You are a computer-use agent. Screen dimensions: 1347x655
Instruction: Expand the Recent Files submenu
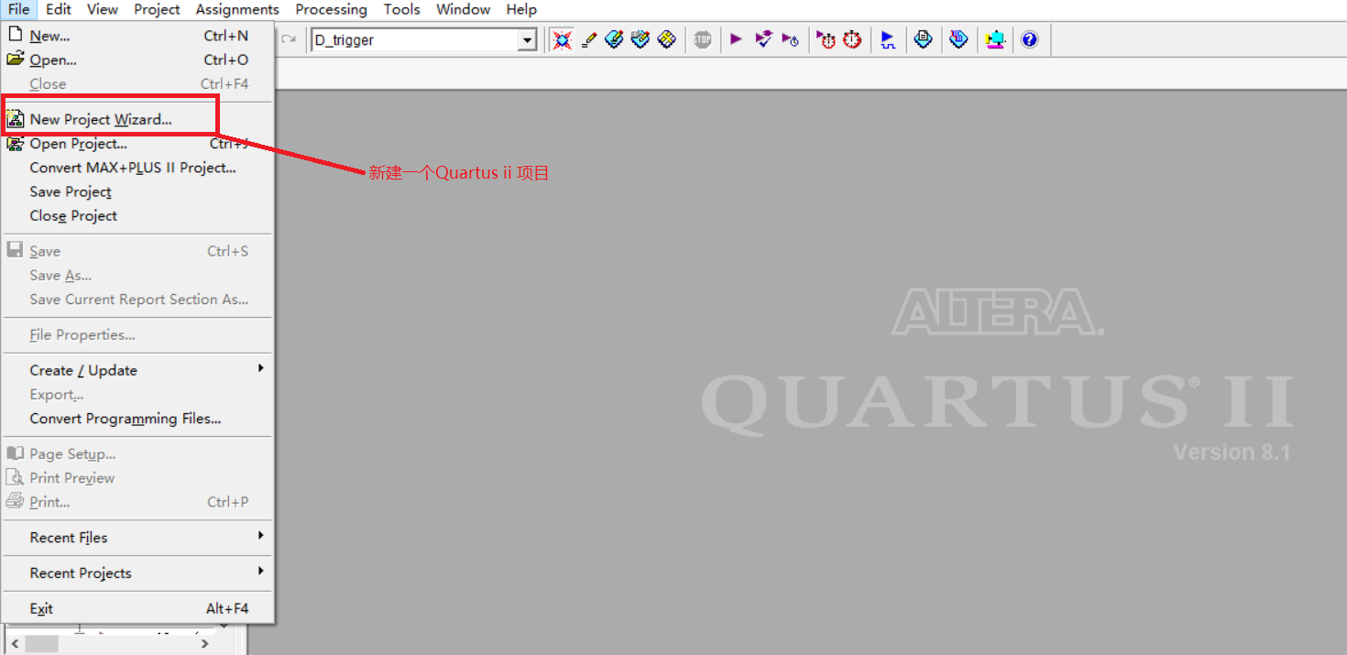pos(68,538)
